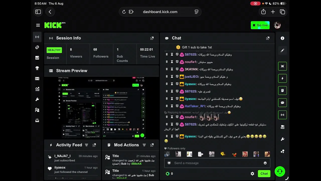Open chat settings gear

tap(252, 174)
